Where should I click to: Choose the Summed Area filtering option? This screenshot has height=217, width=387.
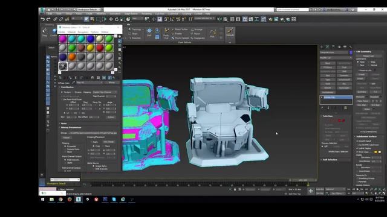click(65, 149)
